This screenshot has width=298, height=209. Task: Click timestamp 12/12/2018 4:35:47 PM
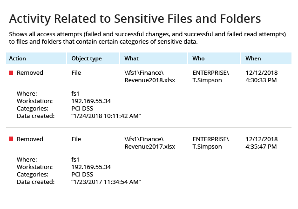[262, 143]
